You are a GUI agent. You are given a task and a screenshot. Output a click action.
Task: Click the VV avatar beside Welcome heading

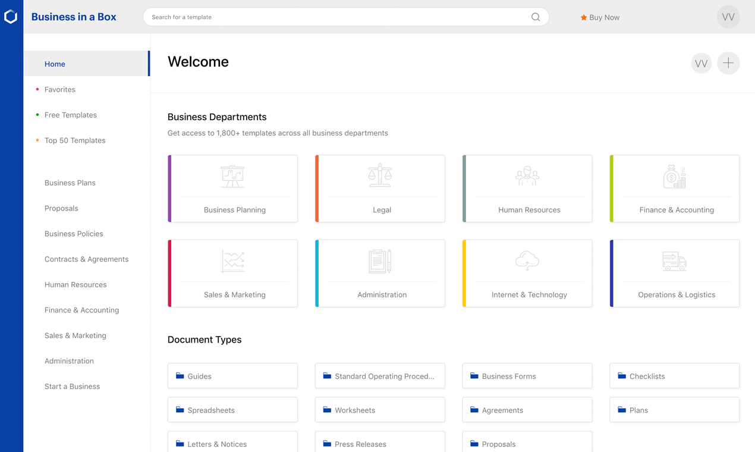click(701, 63)
